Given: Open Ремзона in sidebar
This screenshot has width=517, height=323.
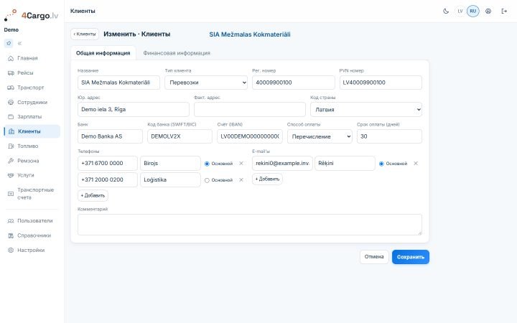Looking at the screenshot, I should point(32,161).
